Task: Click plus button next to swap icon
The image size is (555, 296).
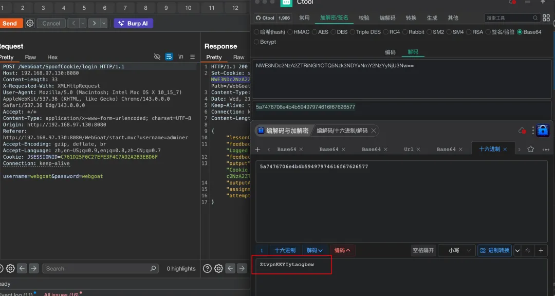Action: pos(541,250)
